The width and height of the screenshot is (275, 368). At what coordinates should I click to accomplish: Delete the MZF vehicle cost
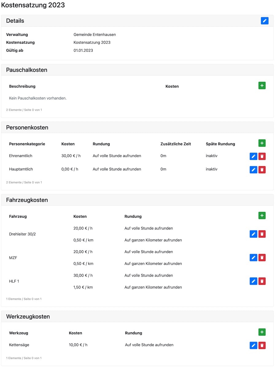(x=262, y=258)
